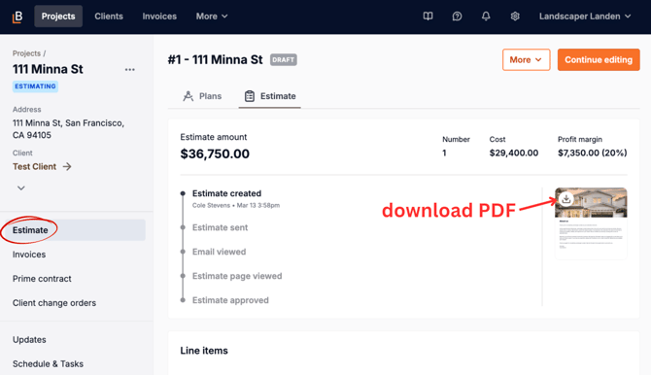Click the ESTIMATING status badge
This screenshot has height=375, width=651.
pos(35,86)
